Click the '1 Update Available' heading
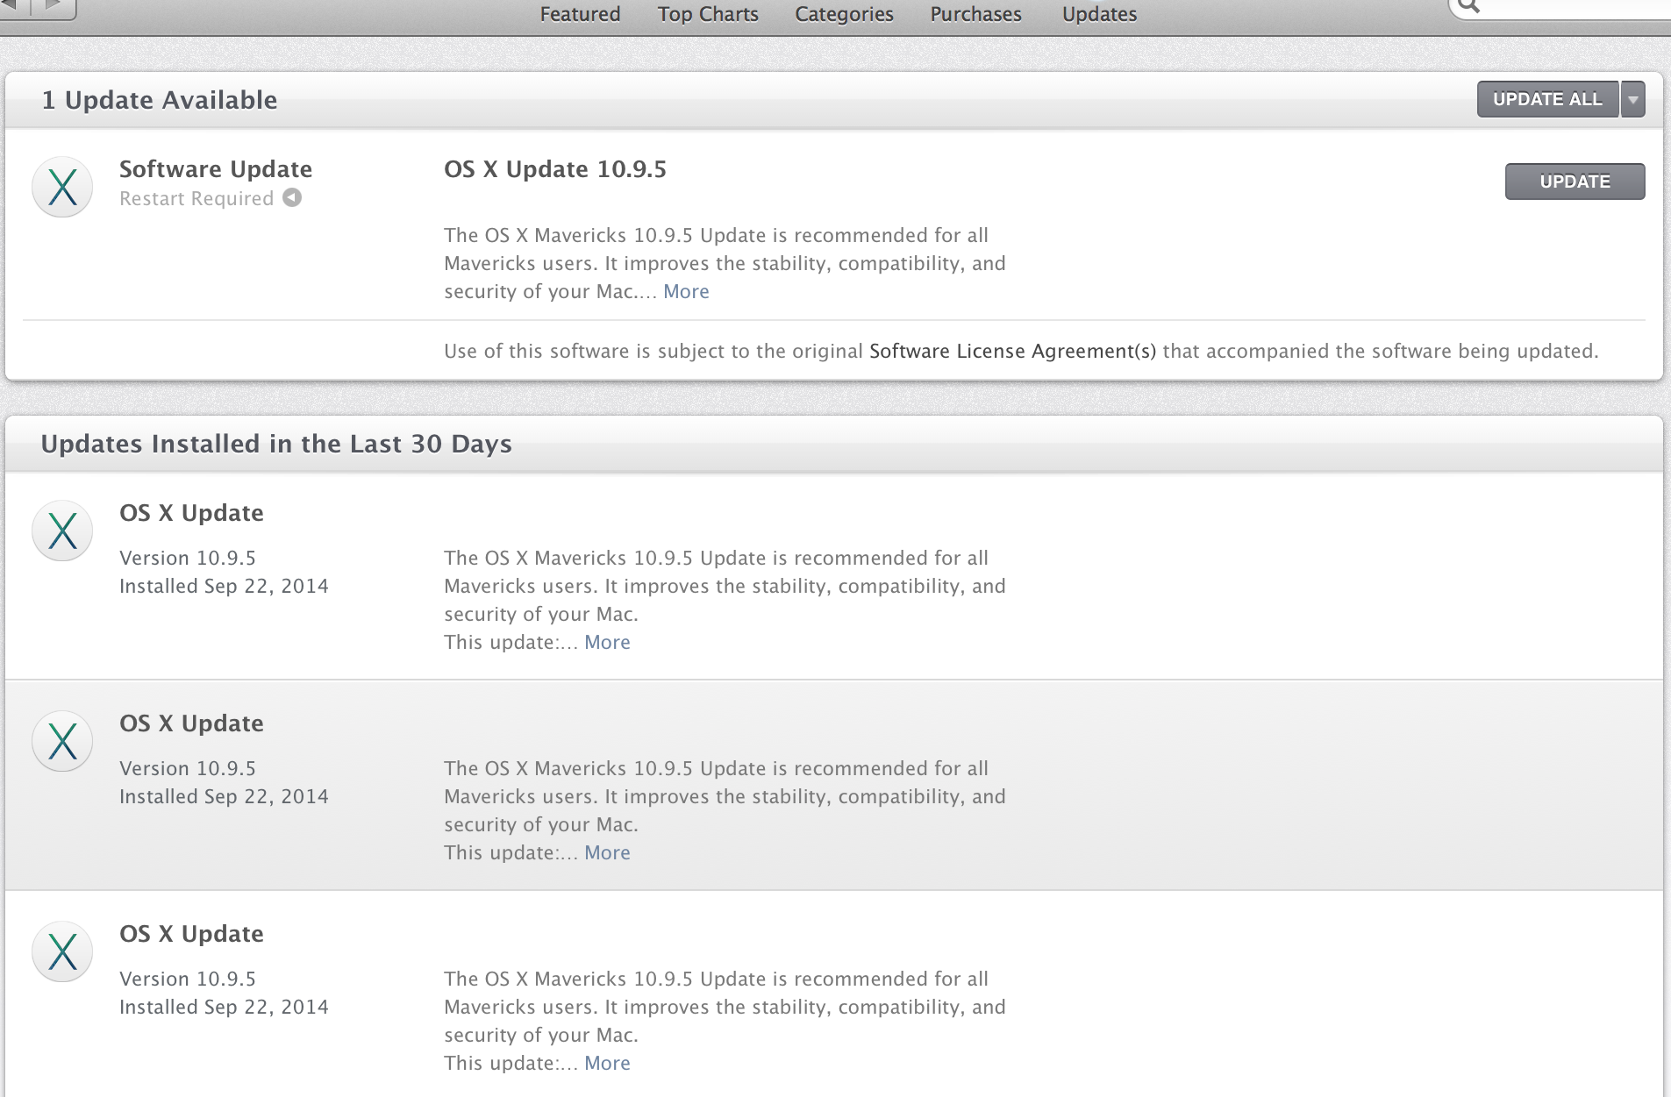 160,100
